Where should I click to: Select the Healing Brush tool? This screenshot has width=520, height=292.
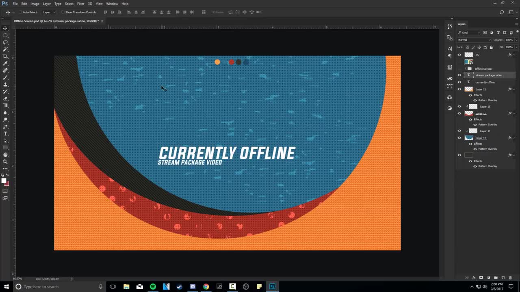coord(5,70)
